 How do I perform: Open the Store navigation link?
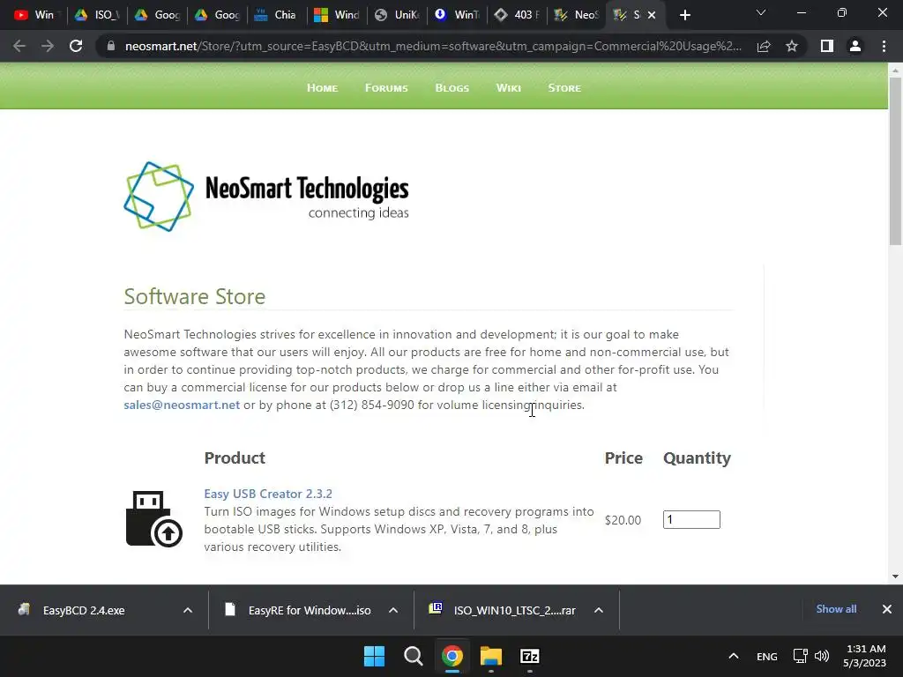564,88
